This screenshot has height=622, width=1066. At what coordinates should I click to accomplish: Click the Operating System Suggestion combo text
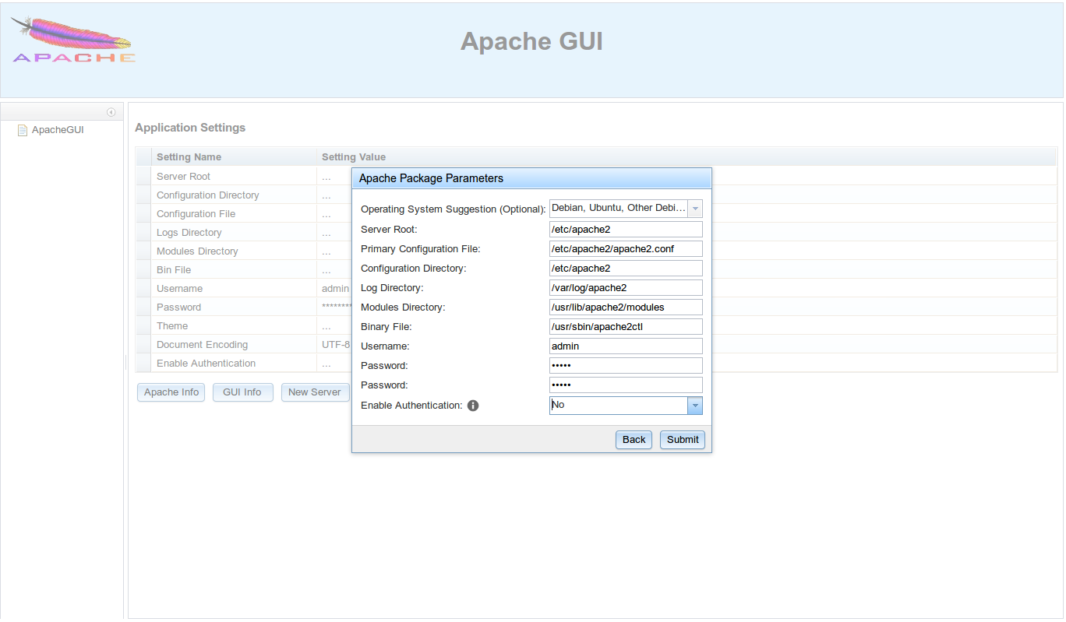tap(618, 209)
